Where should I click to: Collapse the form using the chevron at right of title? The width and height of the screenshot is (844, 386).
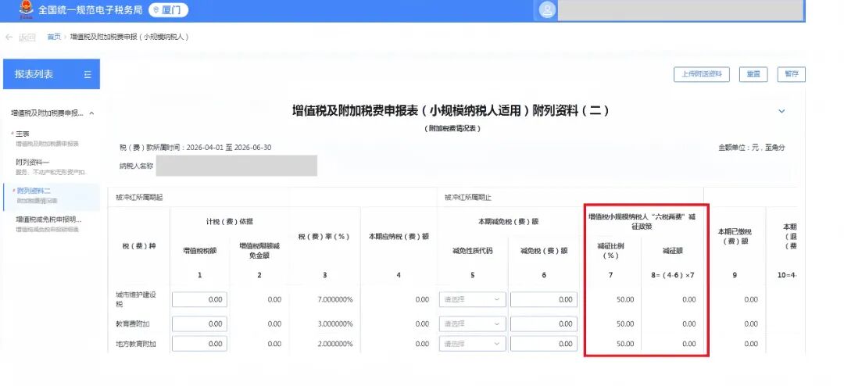coord(781,112)
